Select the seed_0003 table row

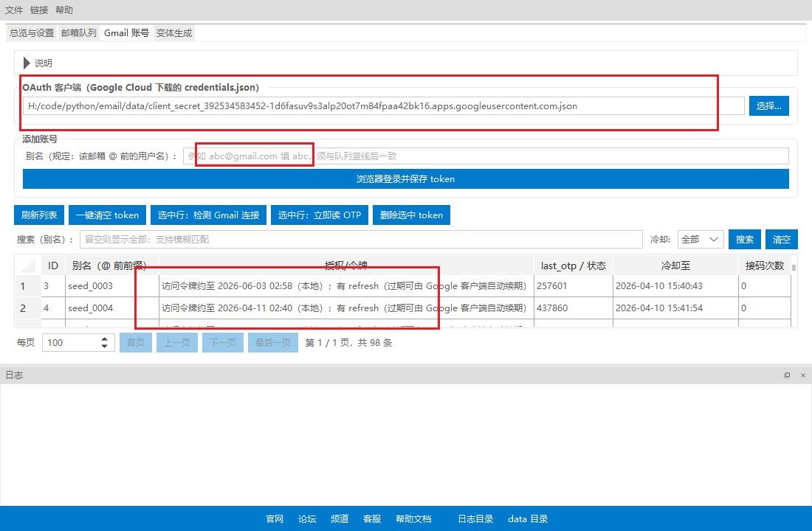click(x=90, y=286)
